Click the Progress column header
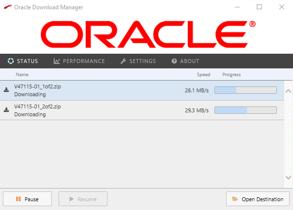 pyautogui.click(x=231, y=75)
